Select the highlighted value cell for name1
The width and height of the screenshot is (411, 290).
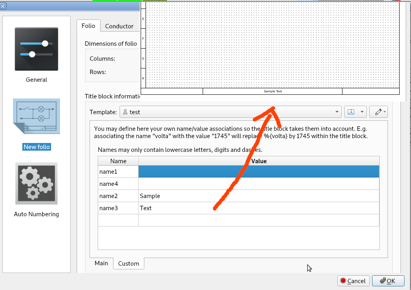click(259, 172)
